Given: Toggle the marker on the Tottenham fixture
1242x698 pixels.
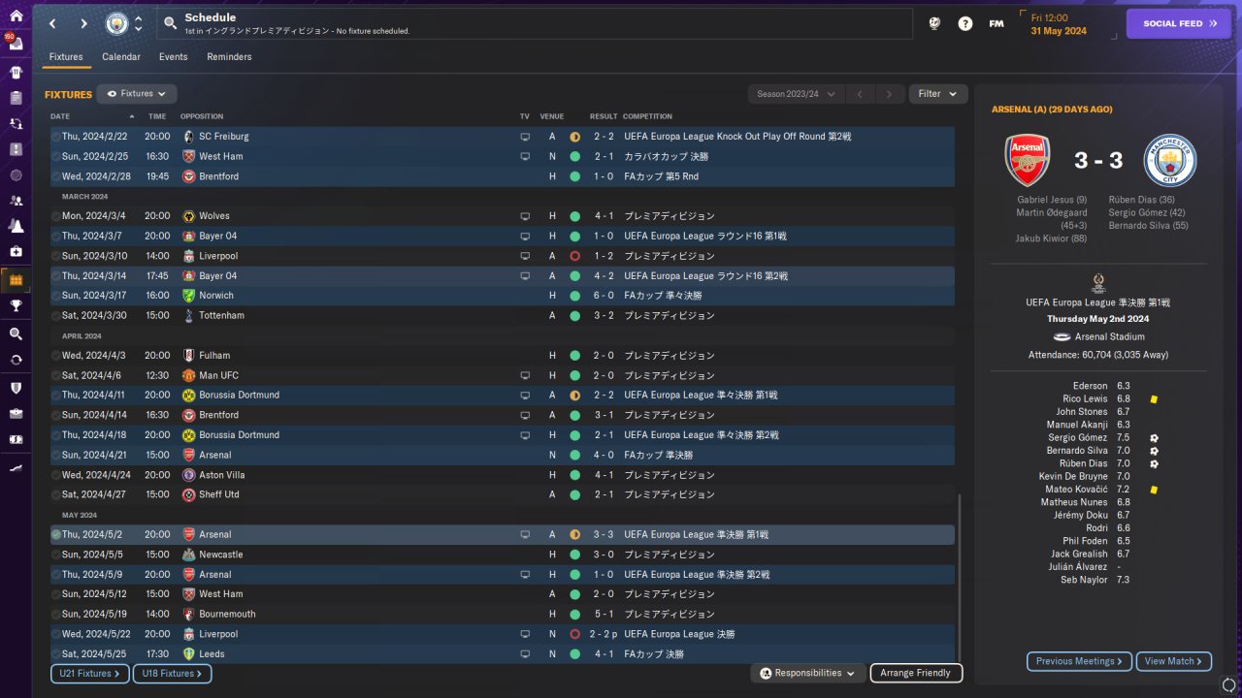Looking at the screenshot, I should (55, 316).
